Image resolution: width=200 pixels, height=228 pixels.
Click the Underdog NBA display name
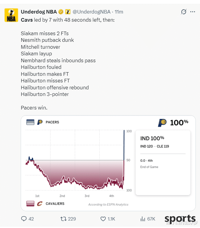39,12
